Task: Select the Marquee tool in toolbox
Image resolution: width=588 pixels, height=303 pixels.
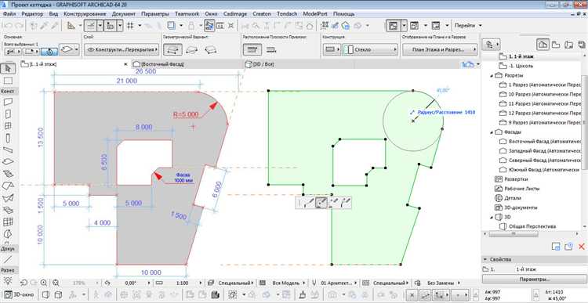Action: [9, 81]
